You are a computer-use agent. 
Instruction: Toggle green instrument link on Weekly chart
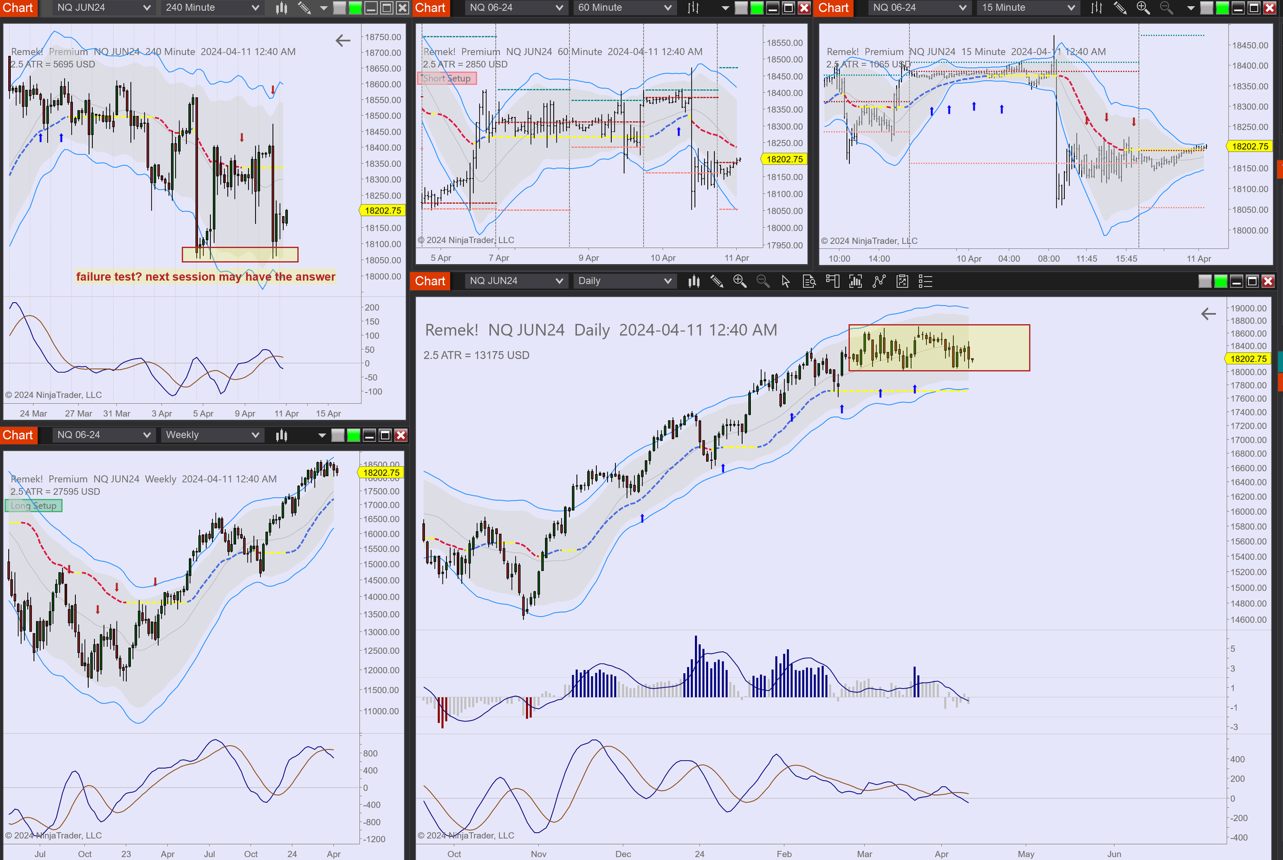click(354, 435)
